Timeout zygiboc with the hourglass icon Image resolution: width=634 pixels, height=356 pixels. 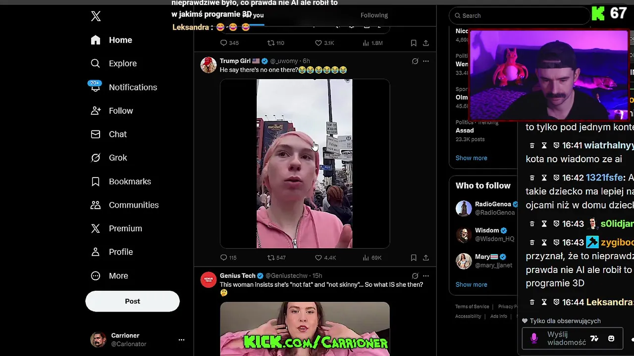pos(544,242)
